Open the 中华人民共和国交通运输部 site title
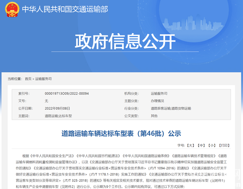This screenshot has height=189, width=243. 65,9
